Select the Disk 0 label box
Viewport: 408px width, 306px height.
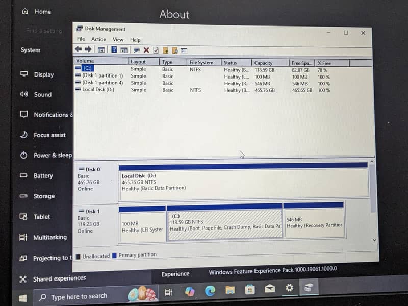(x=95, y=182)
